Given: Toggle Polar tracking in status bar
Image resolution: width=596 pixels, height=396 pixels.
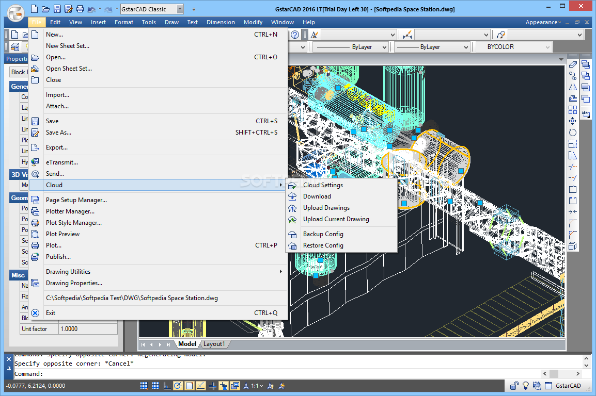Looking at the screenshot, I should [178, 386].
